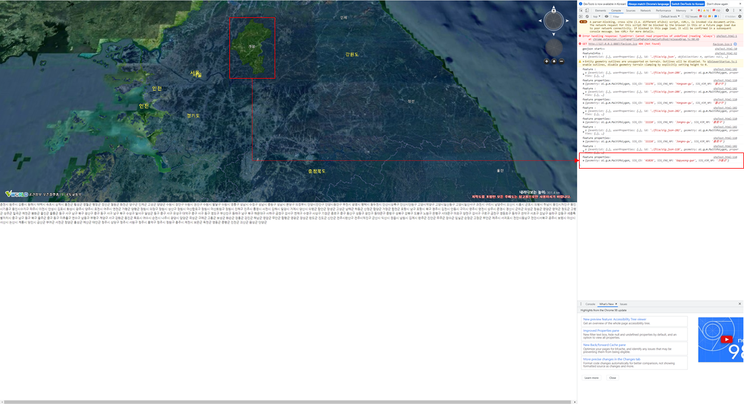Click the 152 Issues counter in console bar
Screen dimensions: 744x404
[702, 17]
